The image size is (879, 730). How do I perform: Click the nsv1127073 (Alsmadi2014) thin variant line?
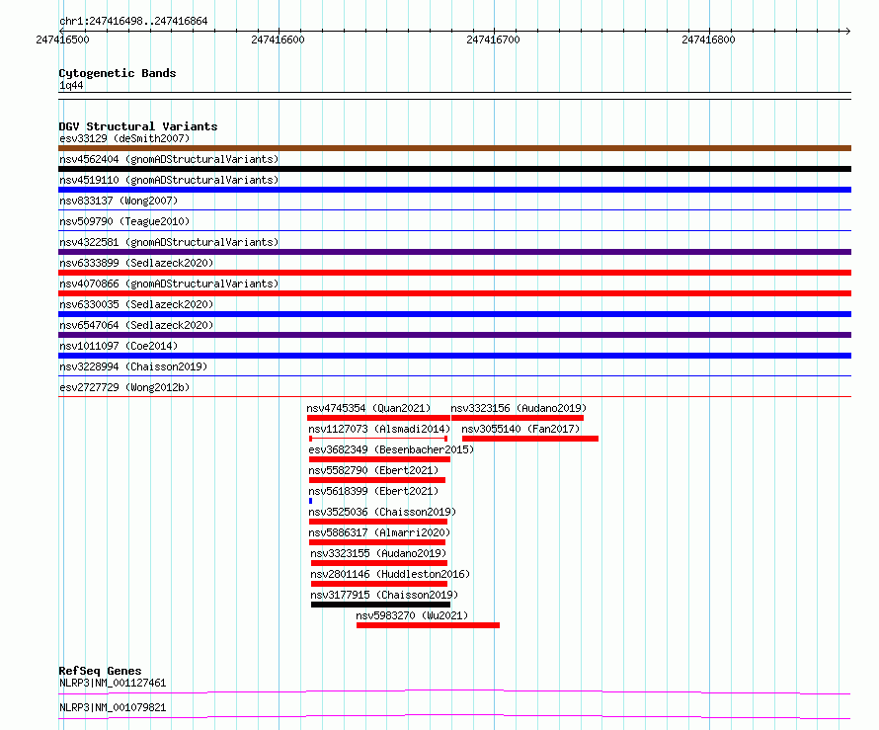378,439
